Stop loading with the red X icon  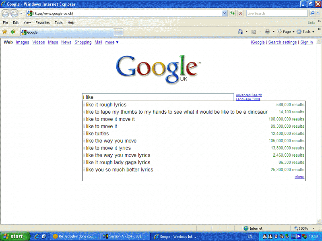[240, 14]
